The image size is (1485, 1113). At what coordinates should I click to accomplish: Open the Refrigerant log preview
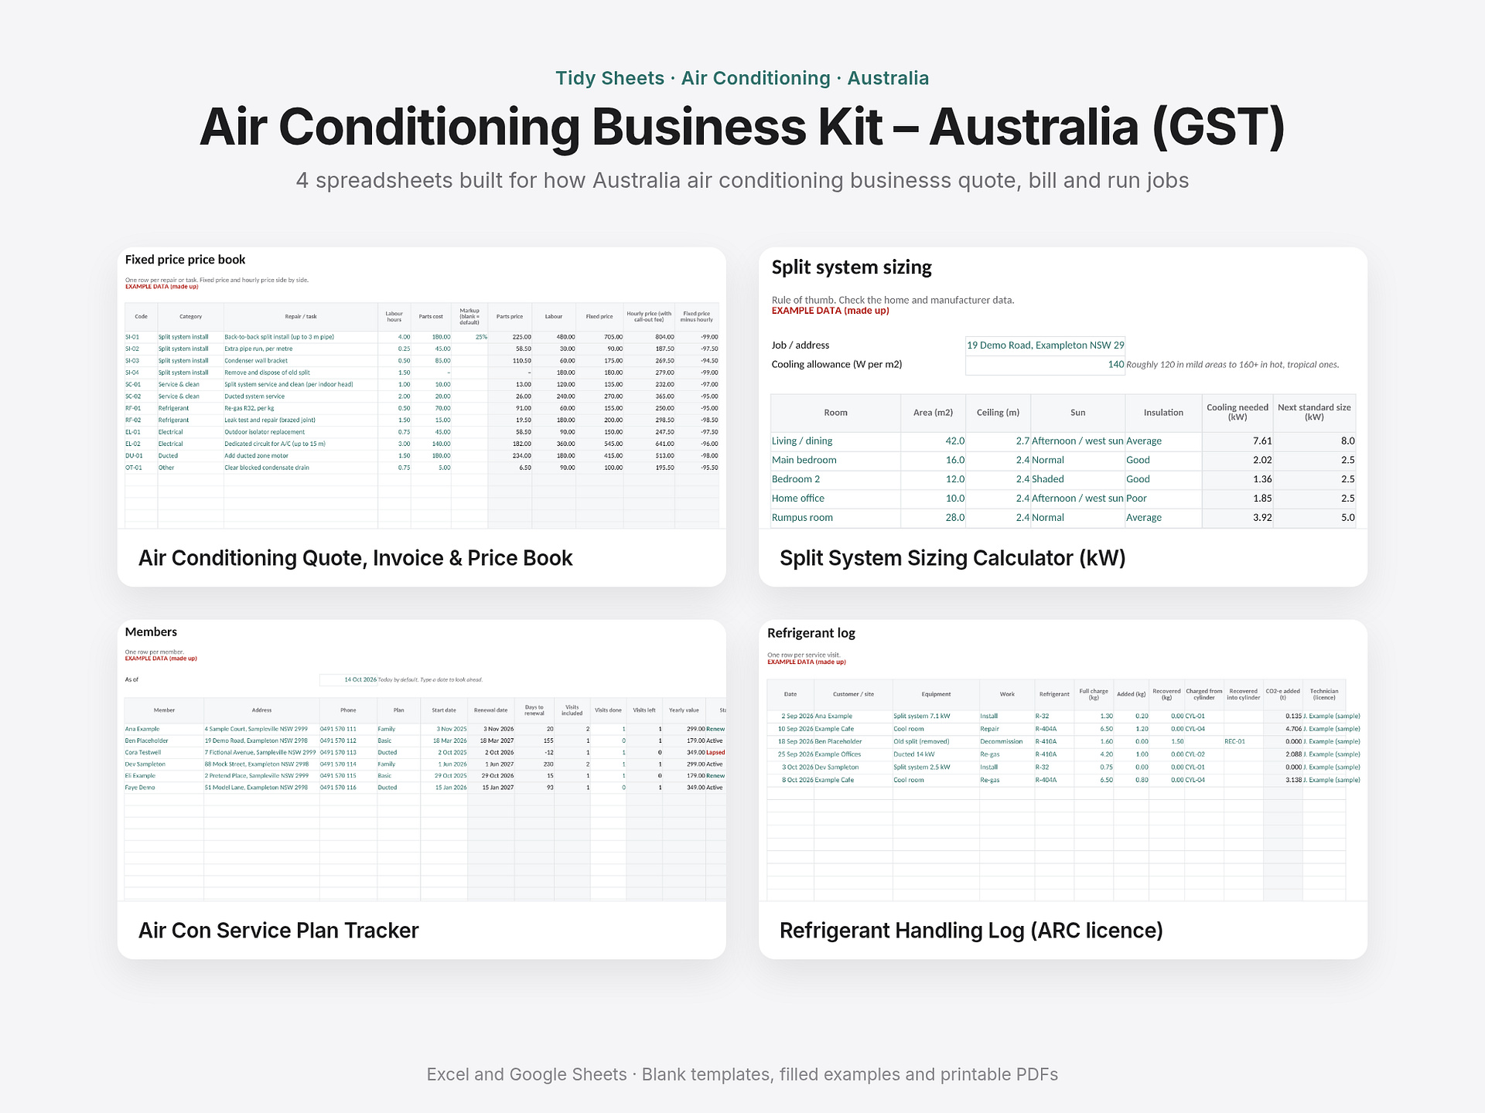point(1063,761)
